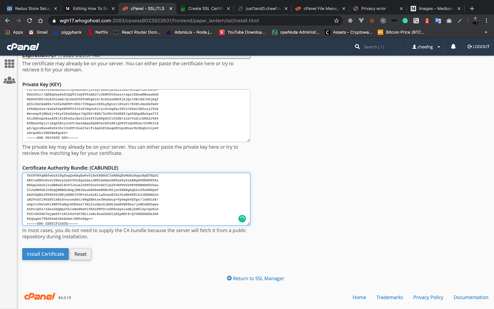Open the Netflix bookmark

click(x=98, y=32)
